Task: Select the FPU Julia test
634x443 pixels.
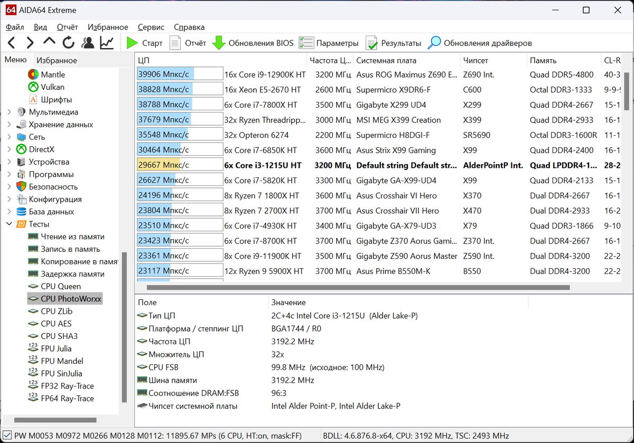Action: tap(50, 348)
